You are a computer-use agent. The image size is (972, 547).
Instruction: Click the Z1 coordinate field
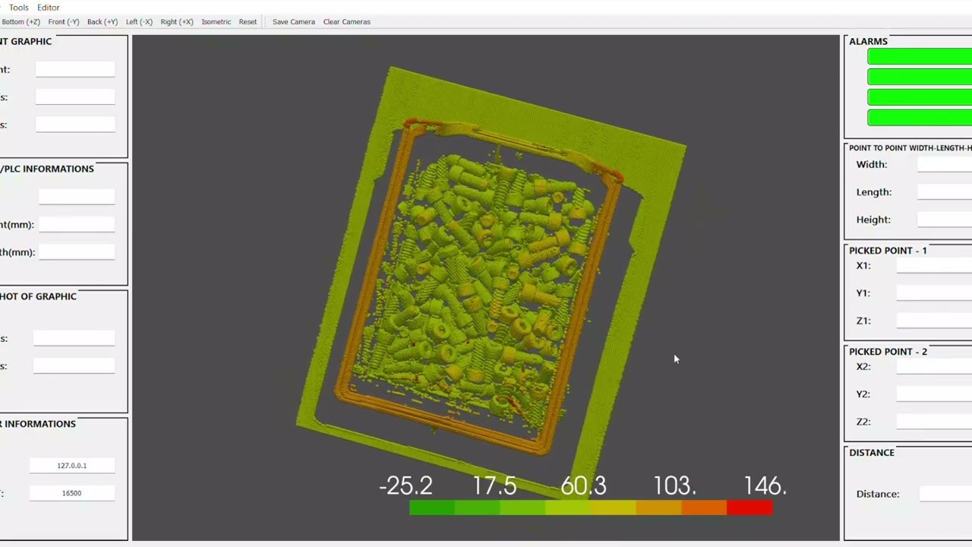(x=934, y=321)
